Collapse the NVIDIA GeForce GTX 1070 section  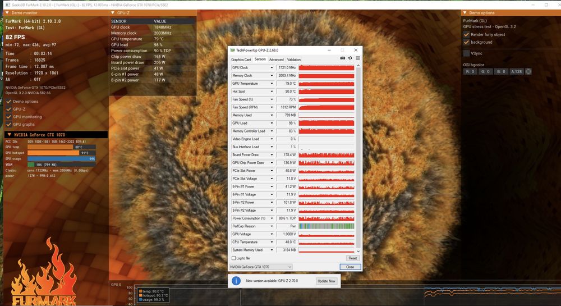pyautogui.click(x=10, y=135)
